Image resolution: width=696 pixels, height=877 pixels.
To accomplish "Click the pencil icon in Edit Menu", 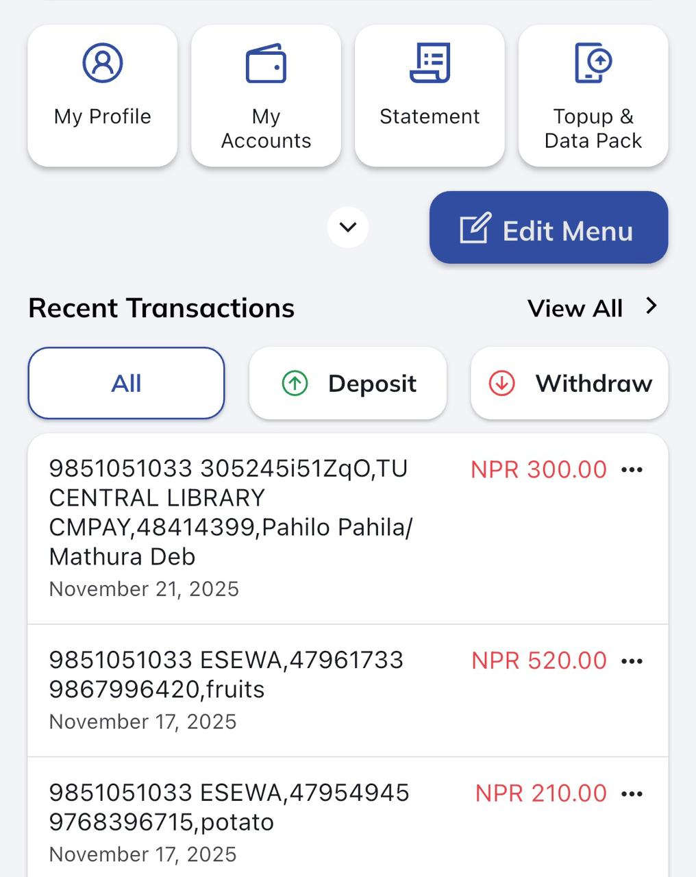I will click(x=475, y=229).
